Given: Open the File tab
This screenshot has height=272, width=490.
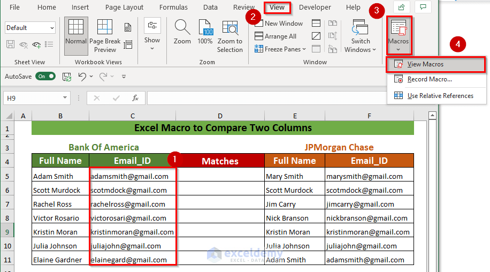Looking at the screenshot, I should 14,7.
